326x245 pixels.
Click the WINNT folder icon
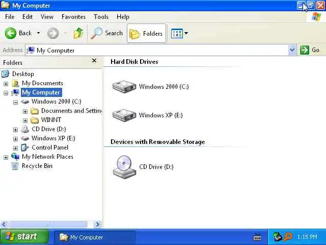[x=35, y=120]
